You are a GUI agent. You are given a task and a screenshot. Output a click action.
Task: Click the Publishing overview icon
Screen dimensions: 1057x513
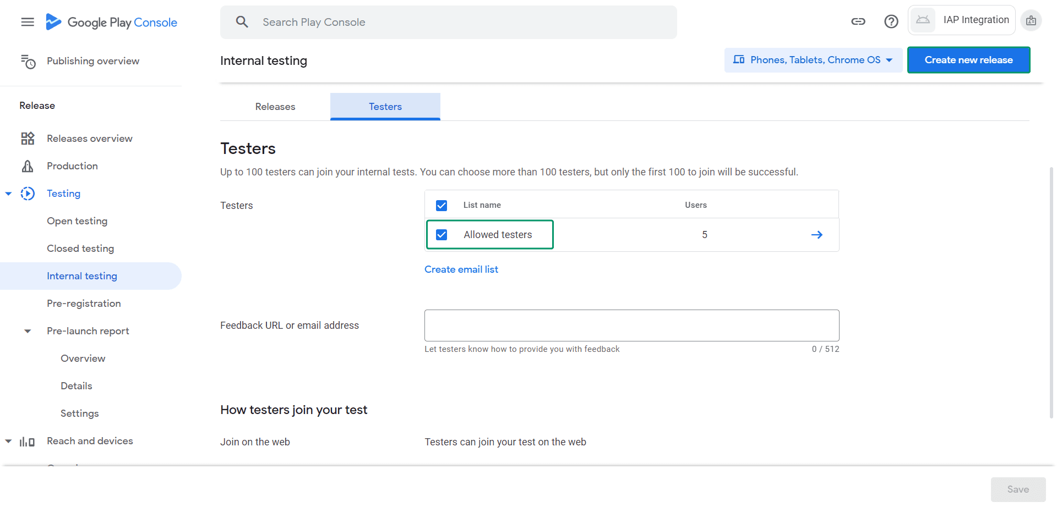28,62
